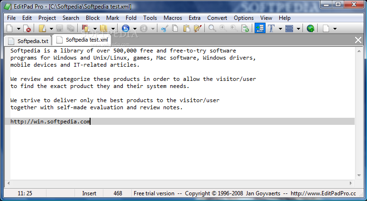Expand the dropdown arrow beside the T font icon
Viewport: 367px width, 201px height.
tap(280, 29)
